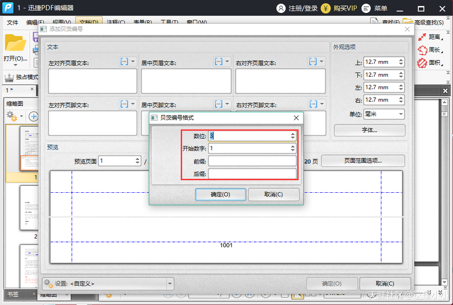Select page 2 thumbnail
The image size is (453, 305).
(x=29, y=208)
